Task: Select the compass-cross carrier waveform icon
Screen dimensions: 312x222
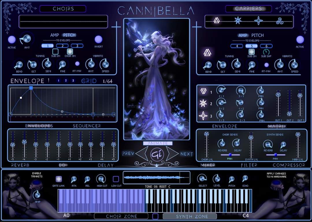Action: pyautogui.click(x=259, y=21)
